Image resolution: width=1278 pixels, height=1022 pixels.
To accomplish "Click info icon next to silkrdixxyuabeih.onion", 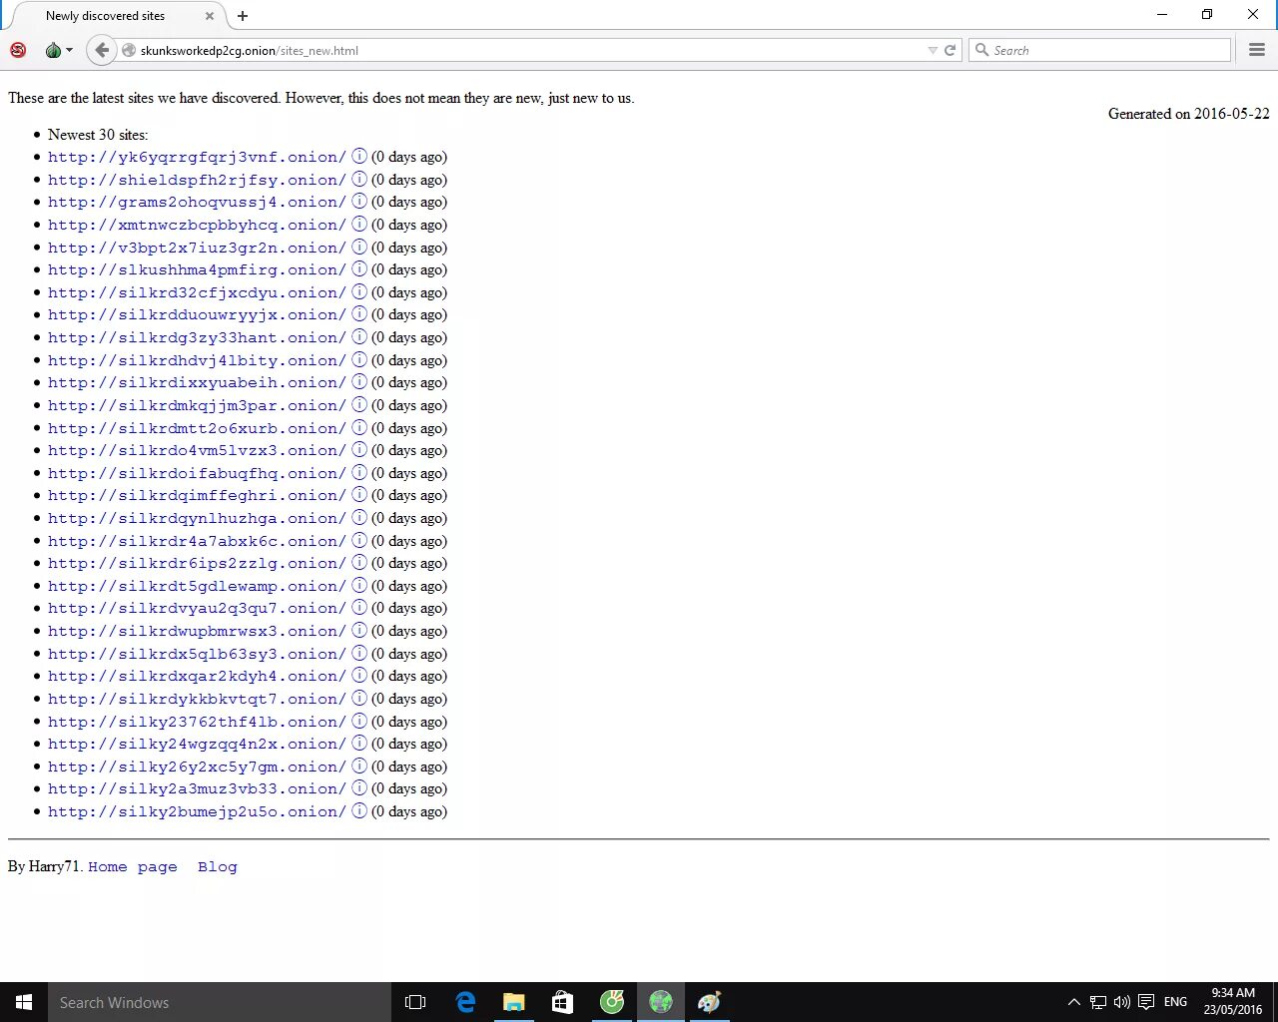I will tap(359, 381).
